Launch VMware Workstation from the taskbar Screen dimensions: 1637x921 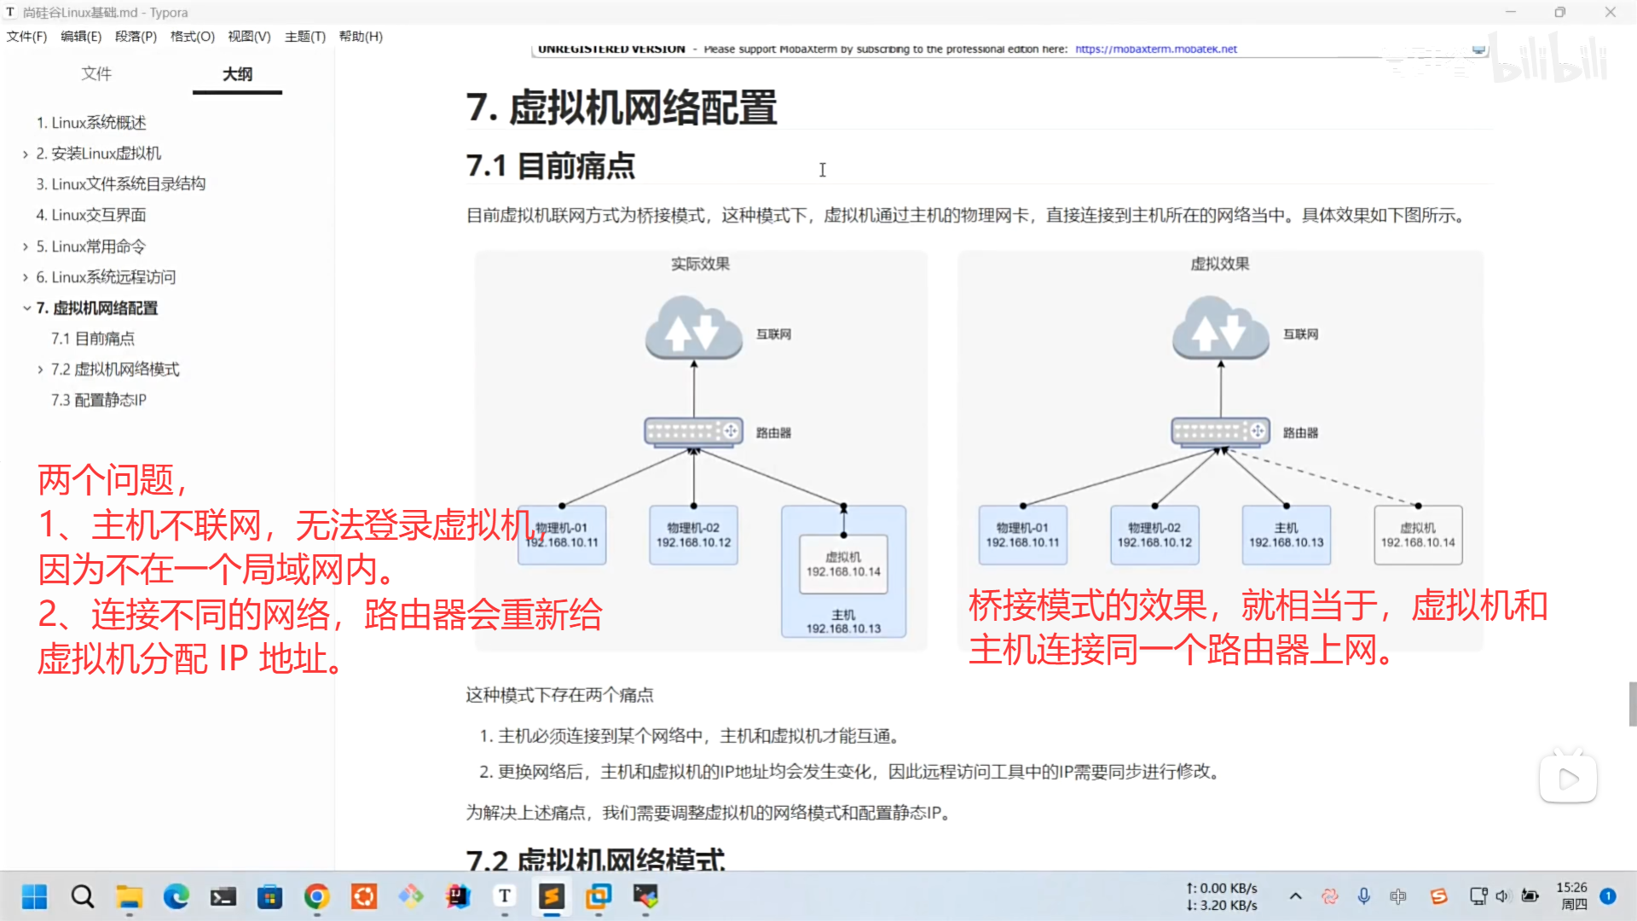pyautogui.click(x=599, y=896)
